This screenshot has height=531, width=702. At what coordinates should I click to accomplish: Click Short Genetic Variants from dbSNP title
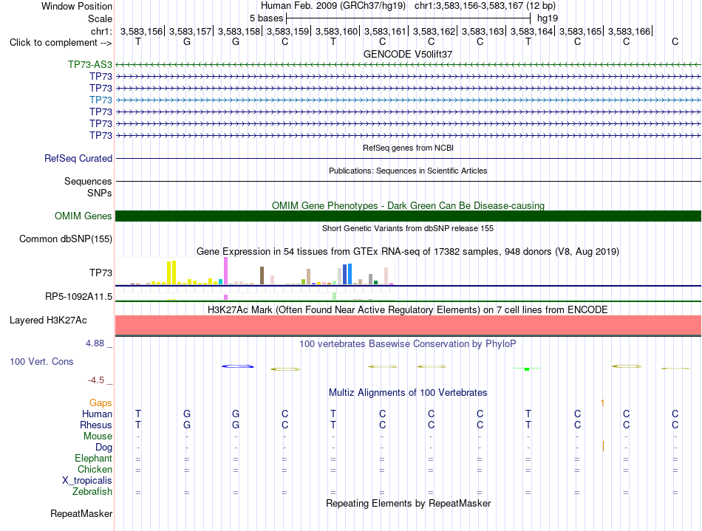(408, 228)
